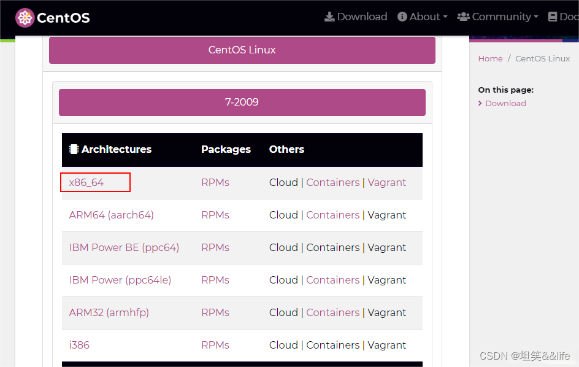The image size is (579, 367).
Task: Click the chip icon beside Architectures
Action: click(x=74, y=149)
